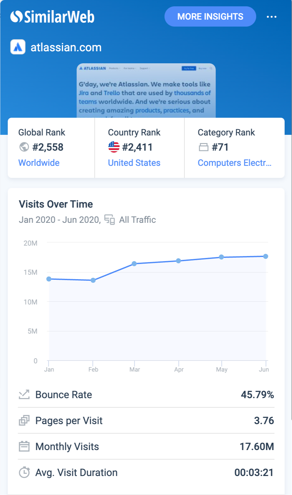Click the visit duration value 00:03:21
This screenshot has height=495, width=292.
[254, 473]
